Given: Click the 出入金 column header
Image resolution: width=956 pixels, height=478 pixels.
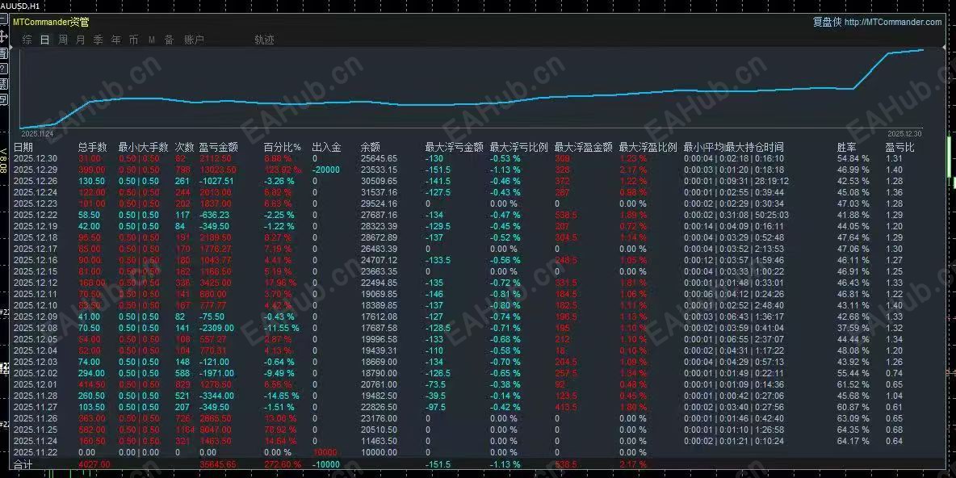Looking at the screenshot, I should 326,147.
